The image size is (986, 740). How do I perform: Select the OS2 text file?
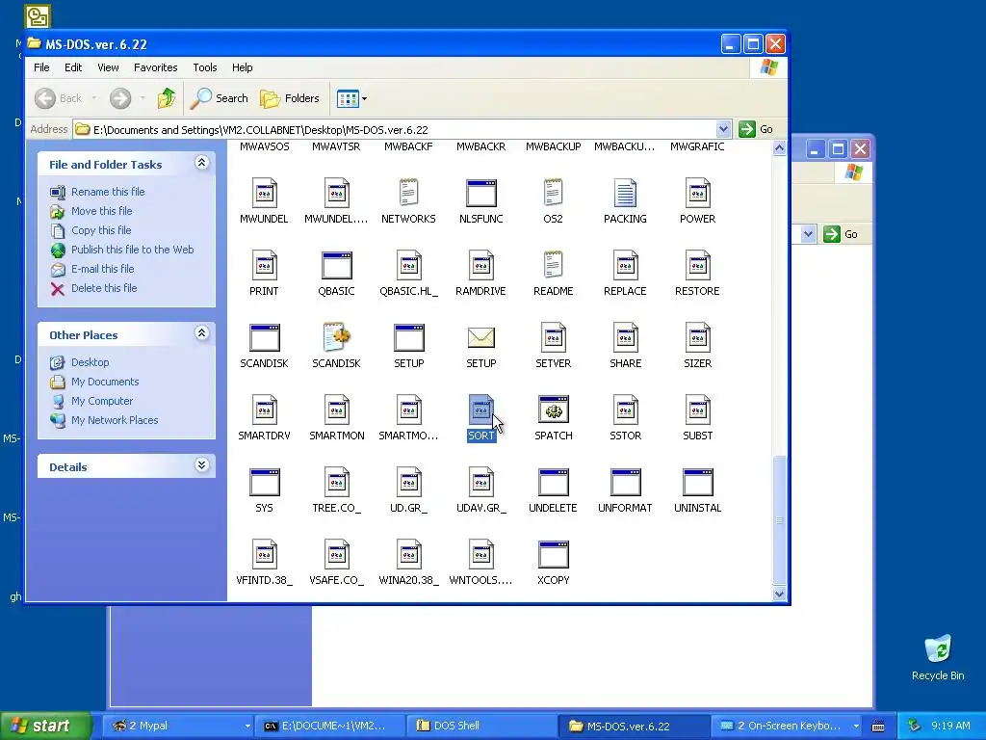click(554, 193)
